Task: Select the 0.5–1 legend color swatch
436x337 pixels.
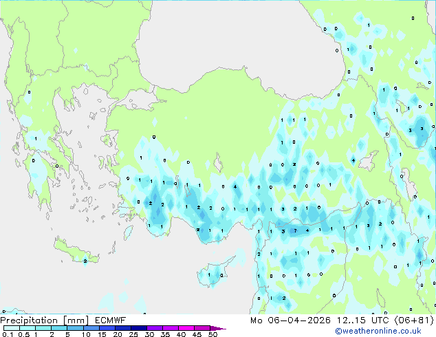Action: pos(28,328)
